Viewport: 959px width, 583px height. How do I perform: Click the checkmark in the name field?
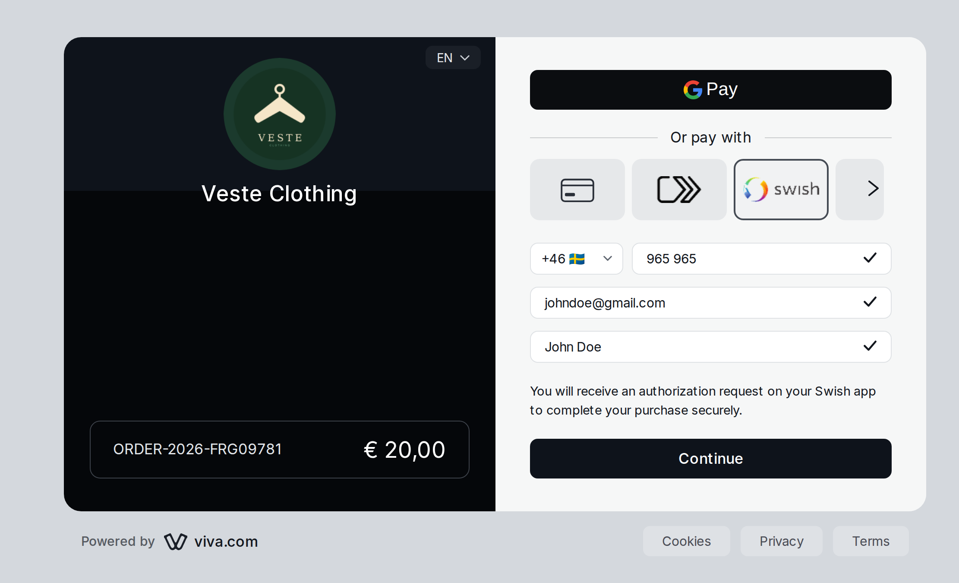tap(870, 346)
